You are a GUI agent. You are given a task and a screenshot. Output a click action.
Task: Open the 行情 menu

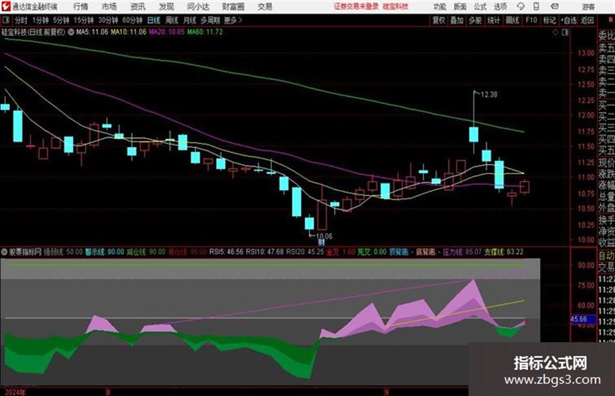click(81, 7)
